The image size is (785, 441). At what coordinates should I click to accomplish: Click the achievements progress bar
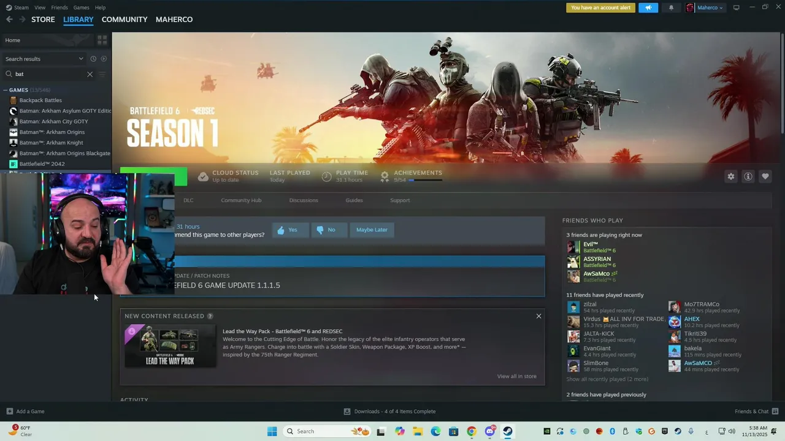point(425,180)
